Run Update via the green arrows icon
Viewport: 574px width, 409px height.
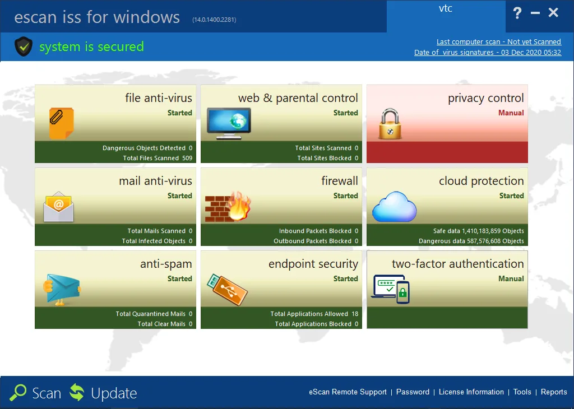77,393
